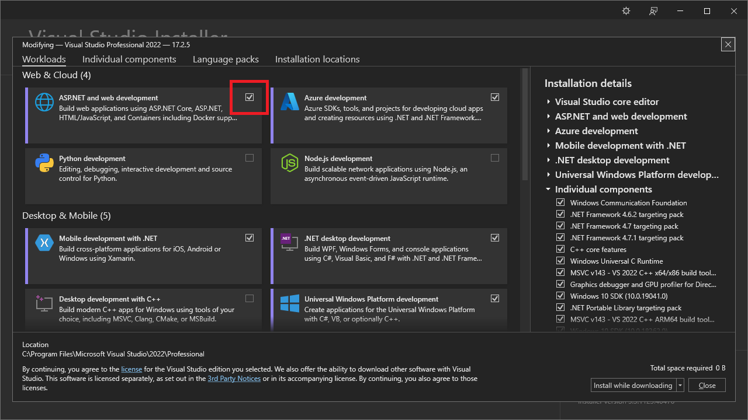Click the Node.js development hexagon icon
The width and height of the screenshot is (748, 420).
[x=290, y=163]
